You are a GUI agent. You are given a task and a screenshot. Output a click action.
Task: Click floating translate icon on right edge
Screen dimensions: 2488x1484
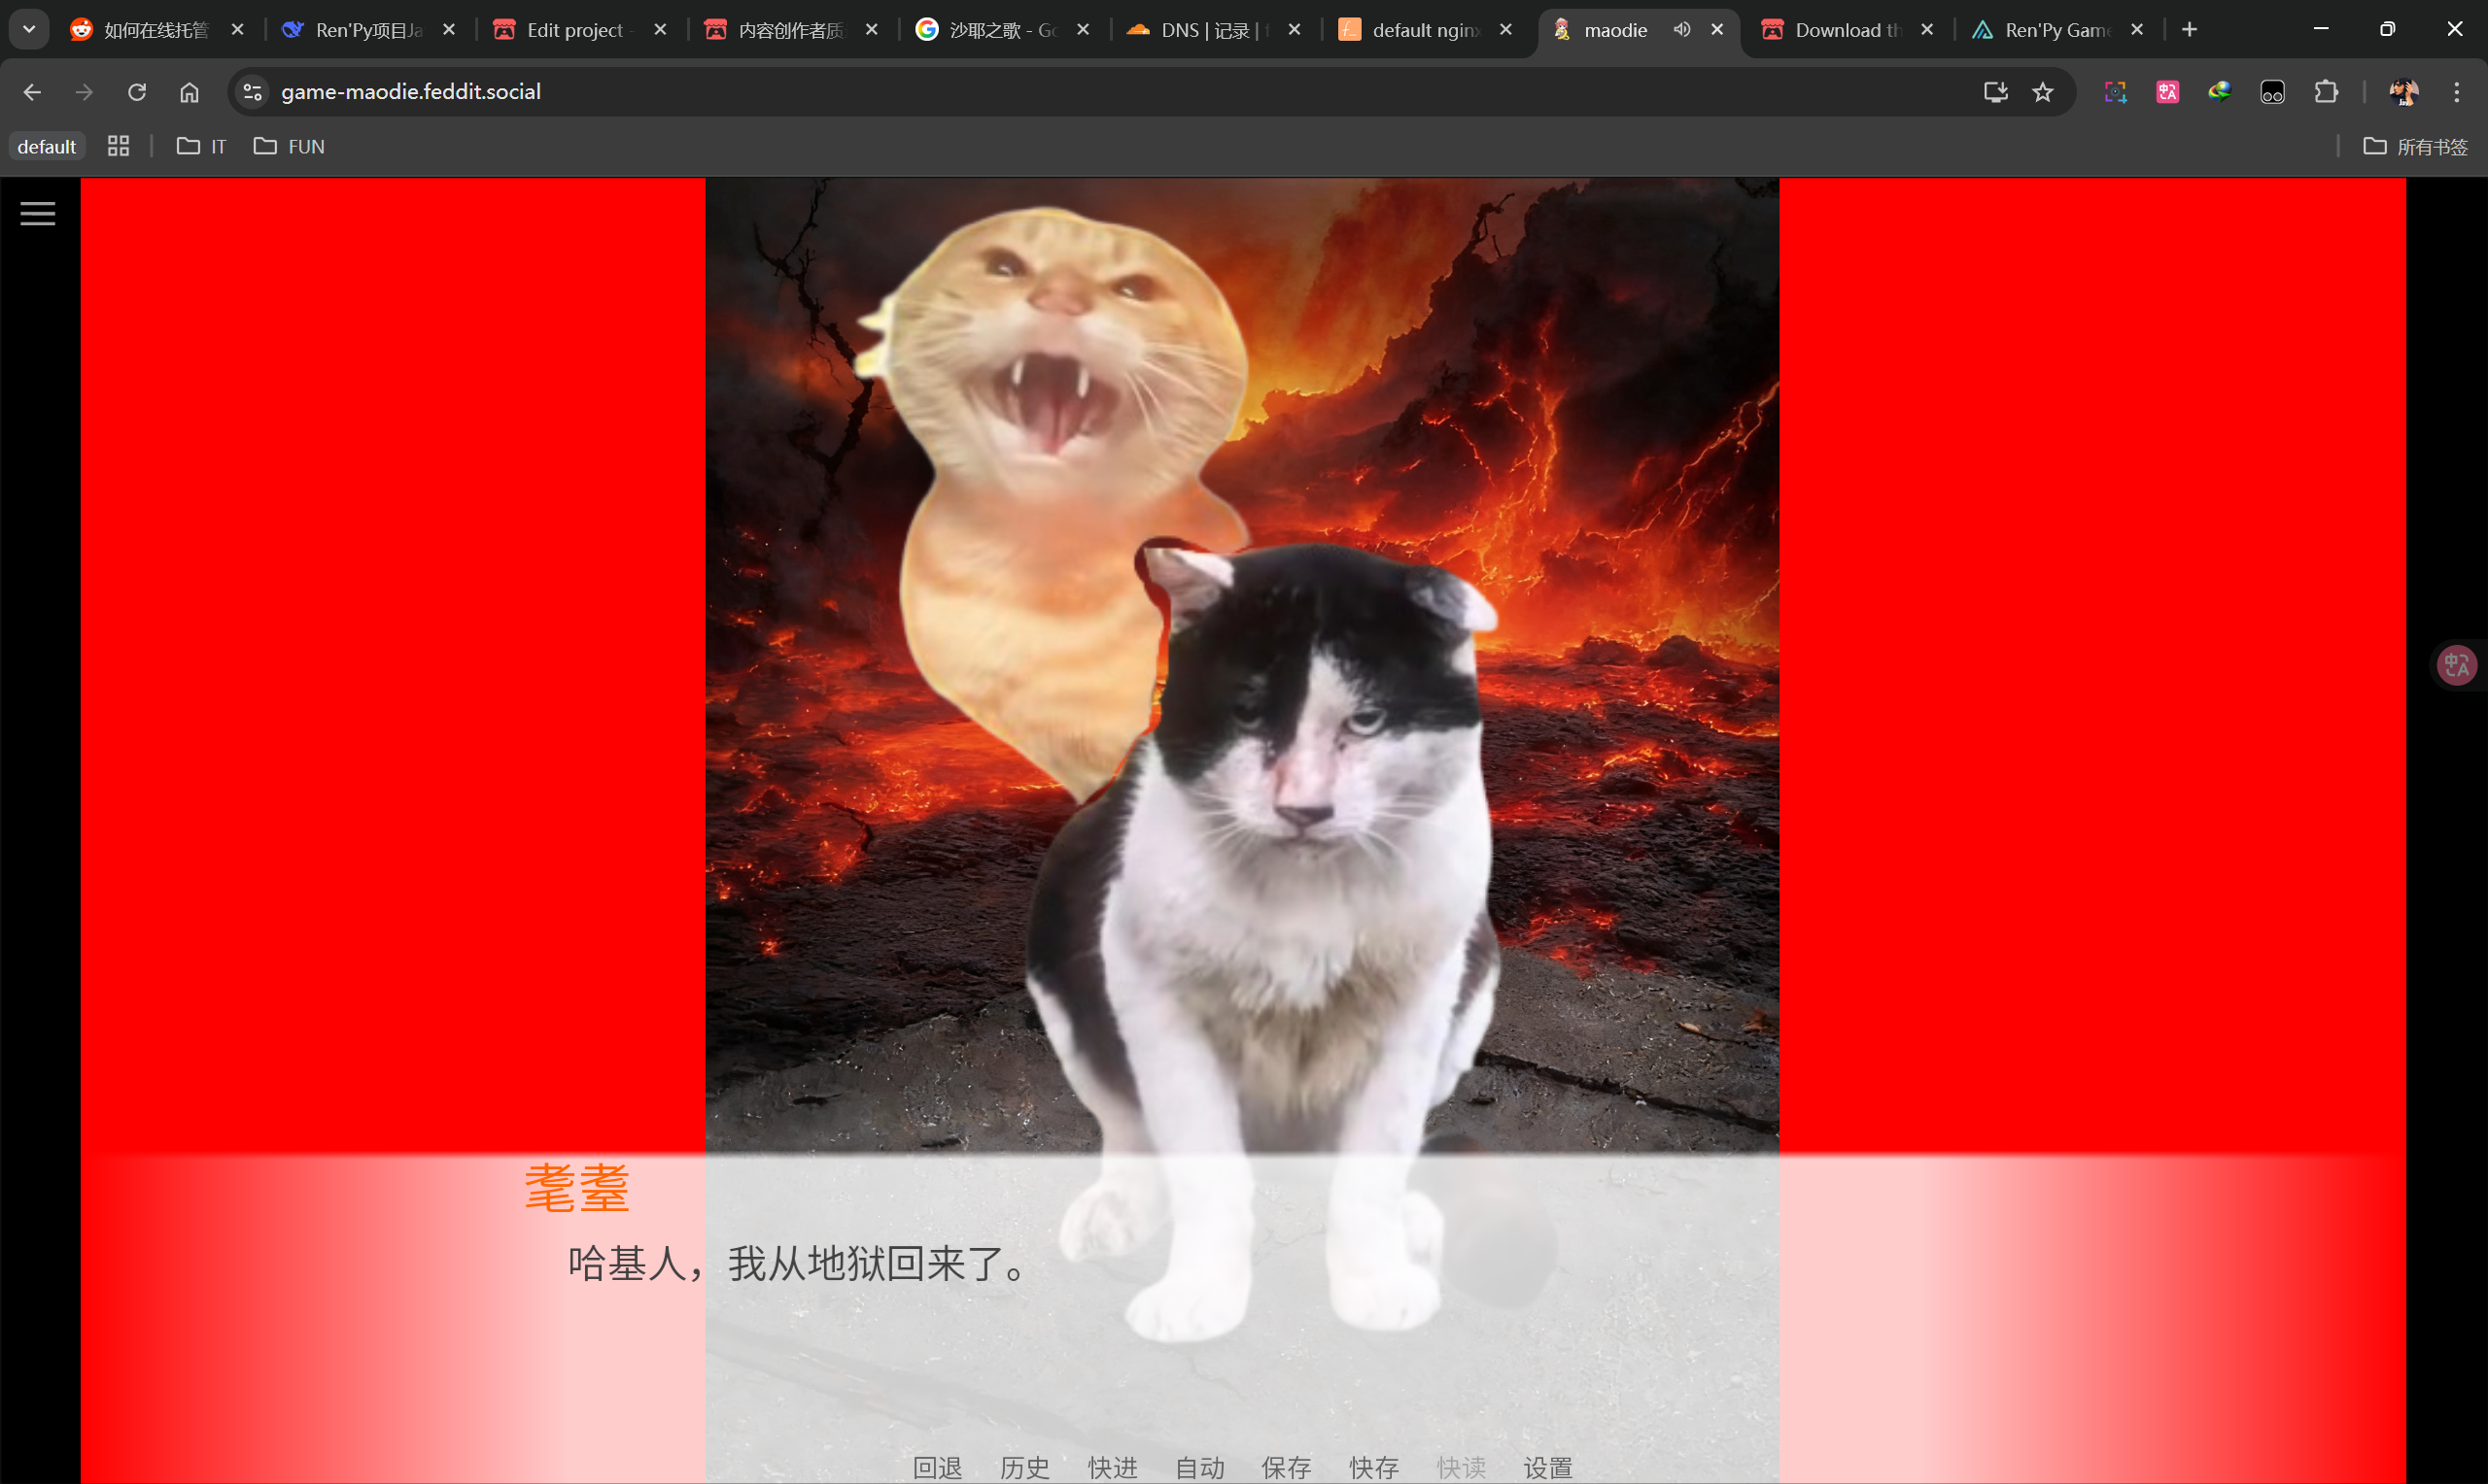2456,665
